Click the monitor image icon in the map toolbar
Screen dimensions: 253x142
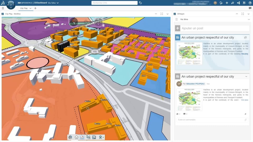pyautogui.click(x=88, y=137)
